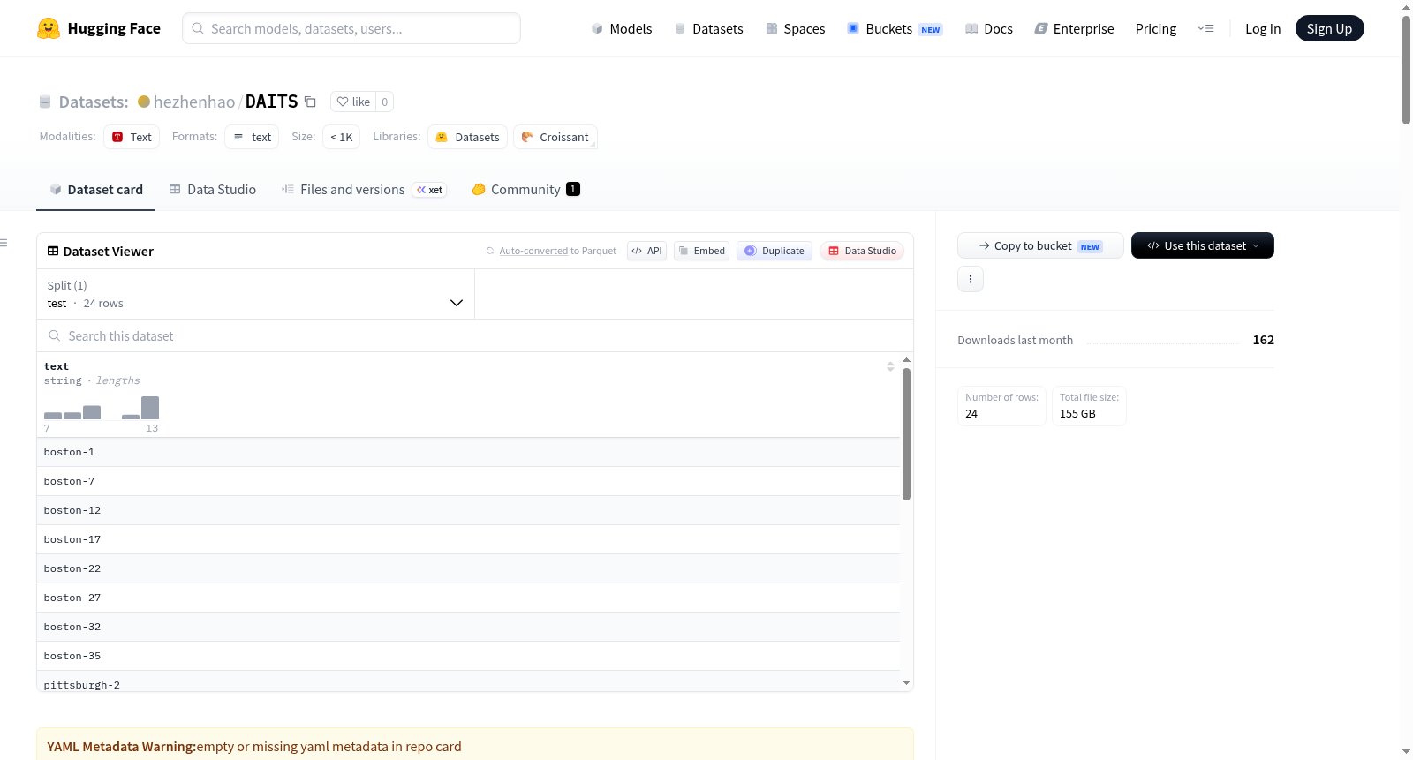
Task: Select the boston-7 row
Action: [x=468, y=481]
